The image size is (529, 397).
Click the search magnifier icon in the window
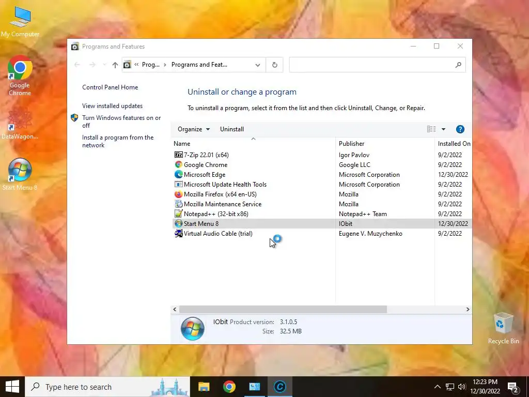click(458, 65)
